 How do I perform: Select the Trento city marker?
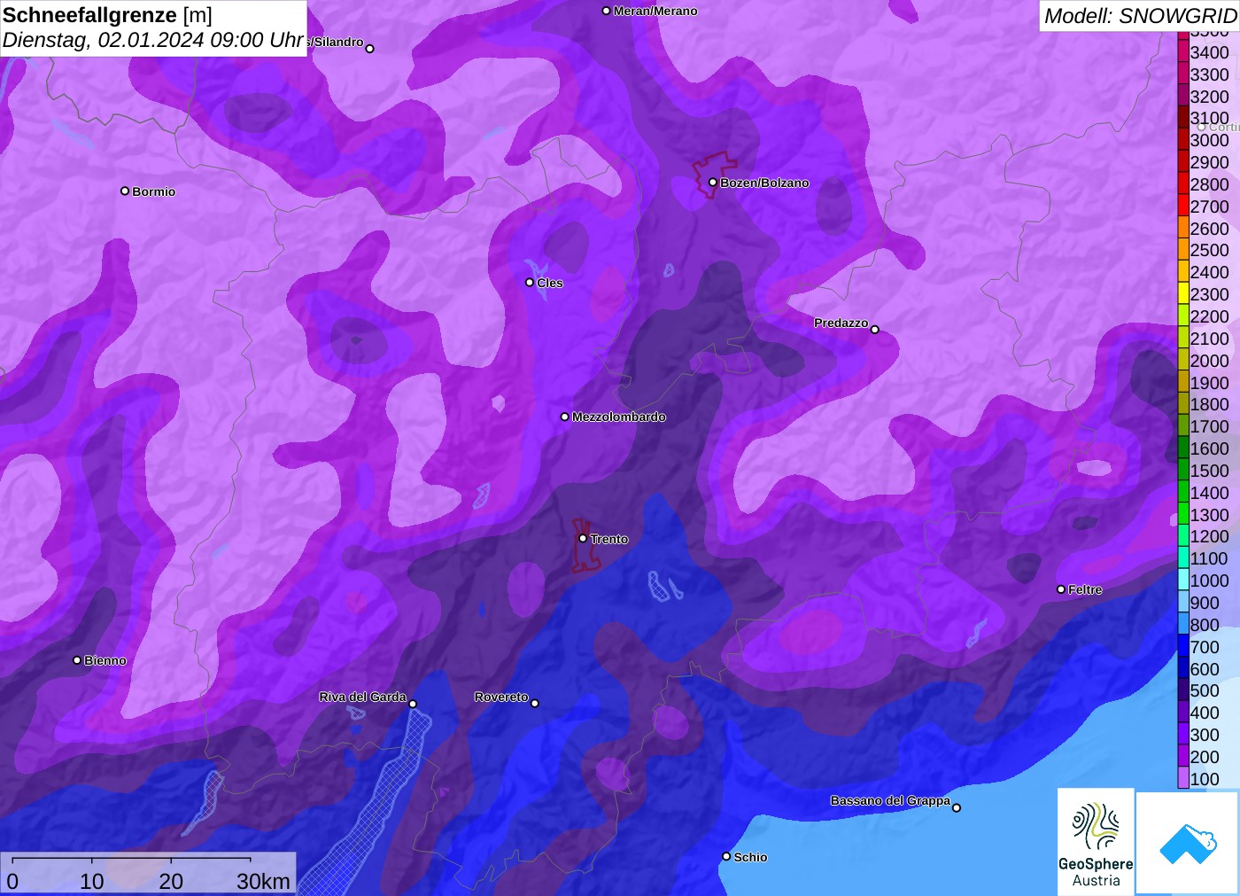click(x=583, y=538)
